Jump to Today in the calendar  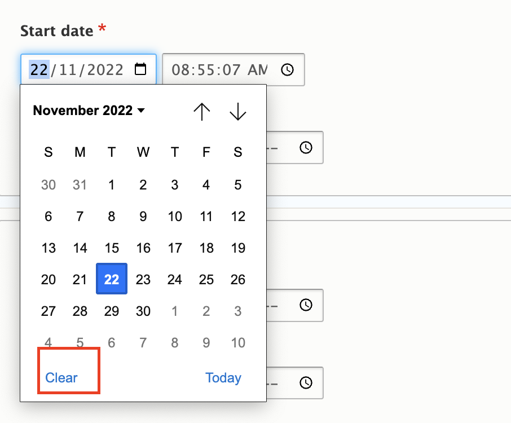click(223, 378)
